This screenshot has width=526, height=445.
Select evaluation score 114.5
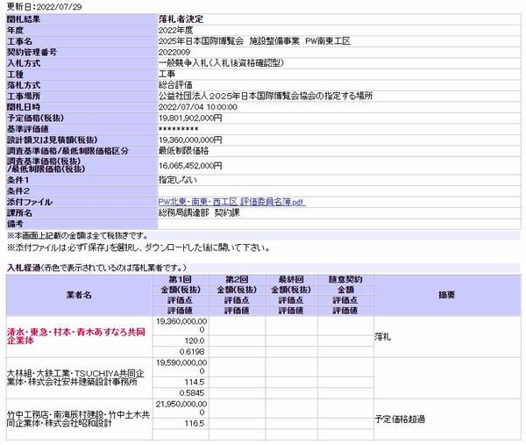click(x=195, y=382)
